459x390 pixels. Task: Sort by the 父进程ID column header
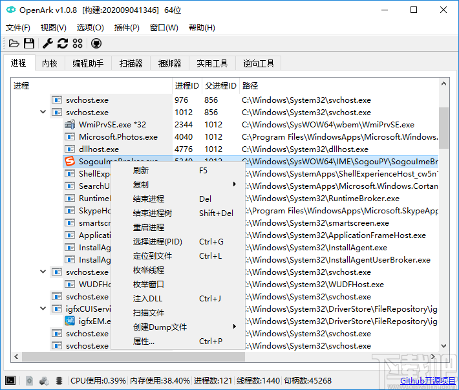[x=220, y=86]
